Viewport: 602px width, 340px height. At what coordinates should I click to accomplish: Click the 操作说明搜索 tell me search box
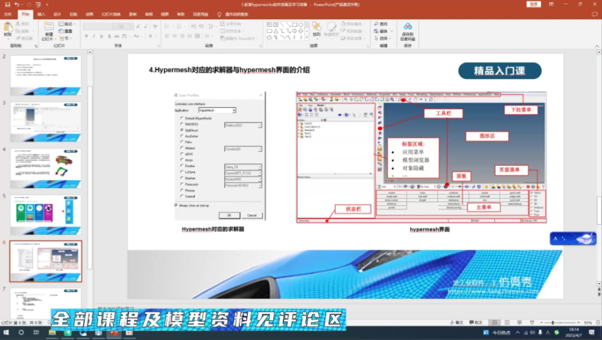pos(237,14)
